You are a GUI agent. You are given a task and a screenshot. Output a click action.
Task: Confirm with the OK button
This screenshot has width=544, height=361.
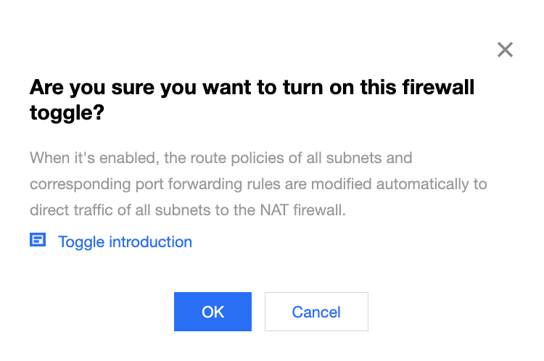coord(213,312)
